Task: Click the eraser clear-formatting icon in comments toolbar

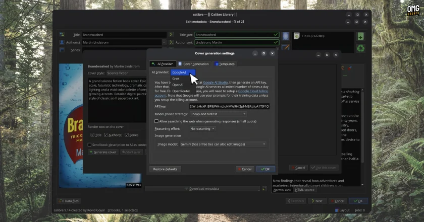Action: [x=350, y=68]
